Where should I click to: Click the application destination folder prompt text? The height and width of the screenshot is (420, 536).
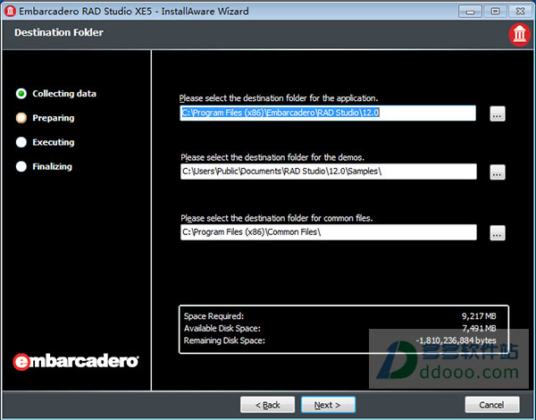click(x=279, y=98)
